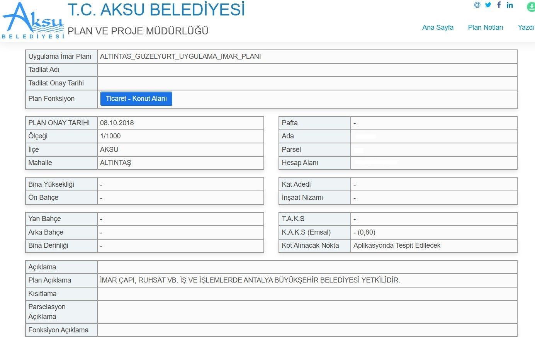Click the PLAN VE PROJE MÜDÜRLÜĞÜ subtitle
The height and width of the screenshot is (337, 535).
[138, 31]
